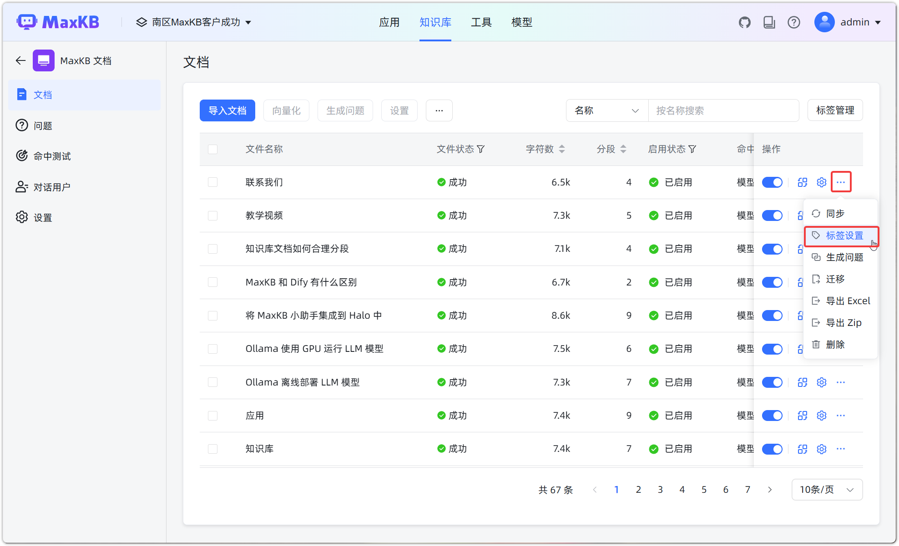
Task: Select 导出 Excel from the context menu
Action: click(x=841, y=301)
